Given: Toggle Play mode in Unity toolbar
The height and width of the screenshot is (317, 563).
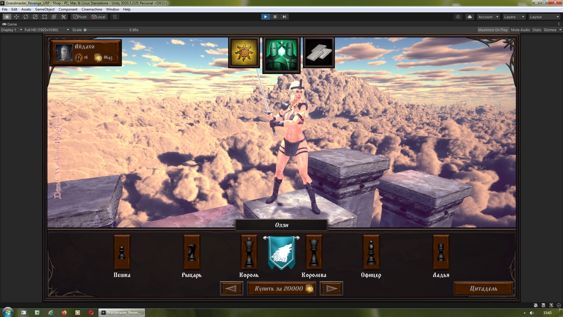Looking at the screenshot, I should coord(266,17).
